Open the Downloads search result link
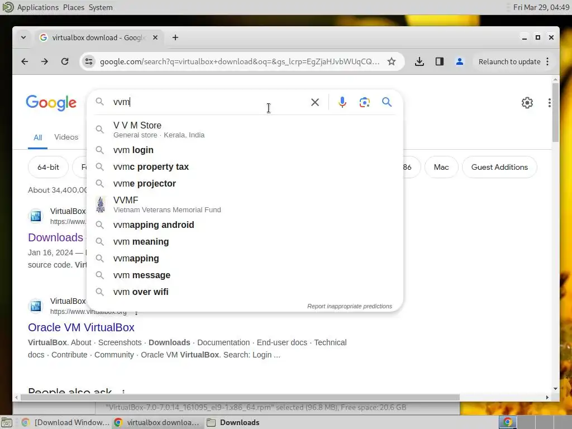Viewport: 572px width, 429px height. point(55,237)
